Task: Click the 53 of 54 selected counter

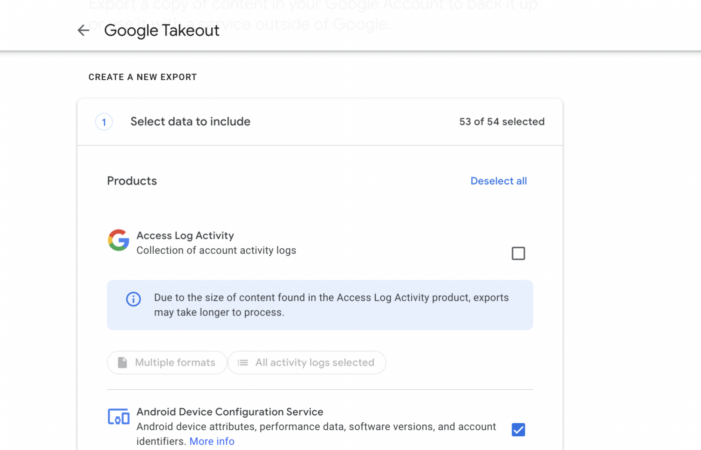Action: tap(502, 122)
